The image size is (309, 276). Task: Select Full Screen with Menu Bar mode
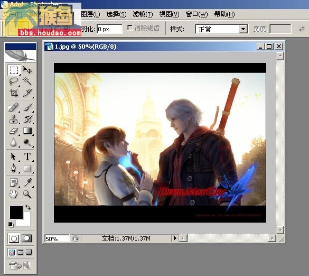click(20, 252)
